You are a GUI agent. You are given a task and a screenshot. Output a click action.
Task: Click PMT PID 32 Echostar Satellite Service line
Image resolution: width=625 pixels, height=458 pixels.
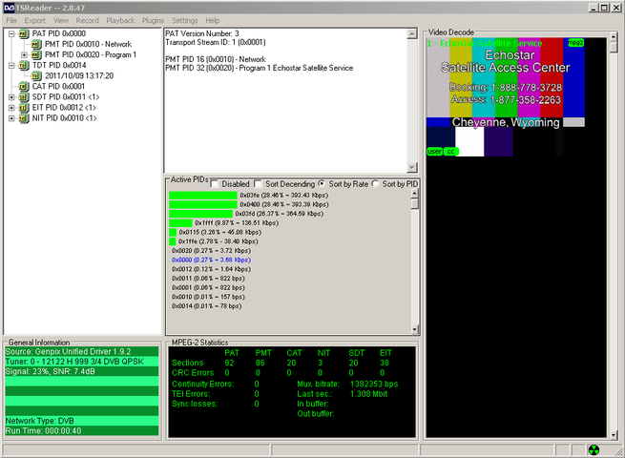260,68
